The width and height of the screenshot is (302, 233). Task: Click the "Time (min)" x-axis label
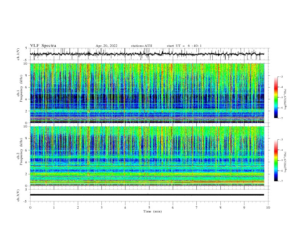point(153,211)
